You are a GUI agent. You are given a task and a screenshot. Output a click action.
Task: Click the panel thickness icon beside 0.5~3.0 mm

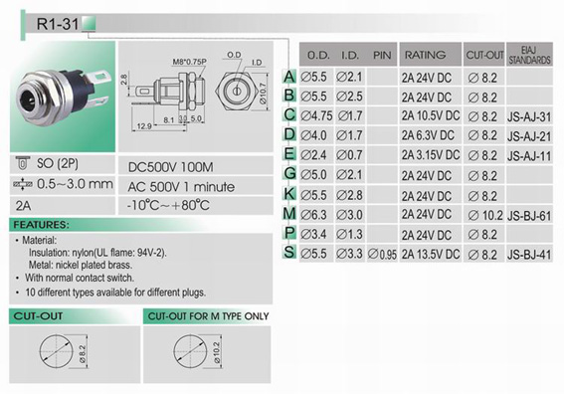pyautogui.click(x=23, y=184)
